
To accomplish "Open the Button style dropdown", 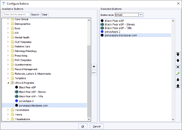I will click(x=141, y=15).
